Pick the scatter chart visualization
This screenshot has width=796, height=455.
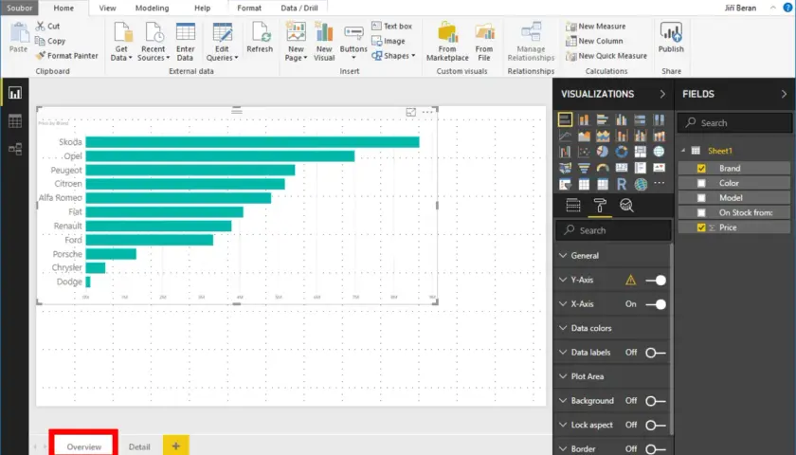click(x=584, y=152)
